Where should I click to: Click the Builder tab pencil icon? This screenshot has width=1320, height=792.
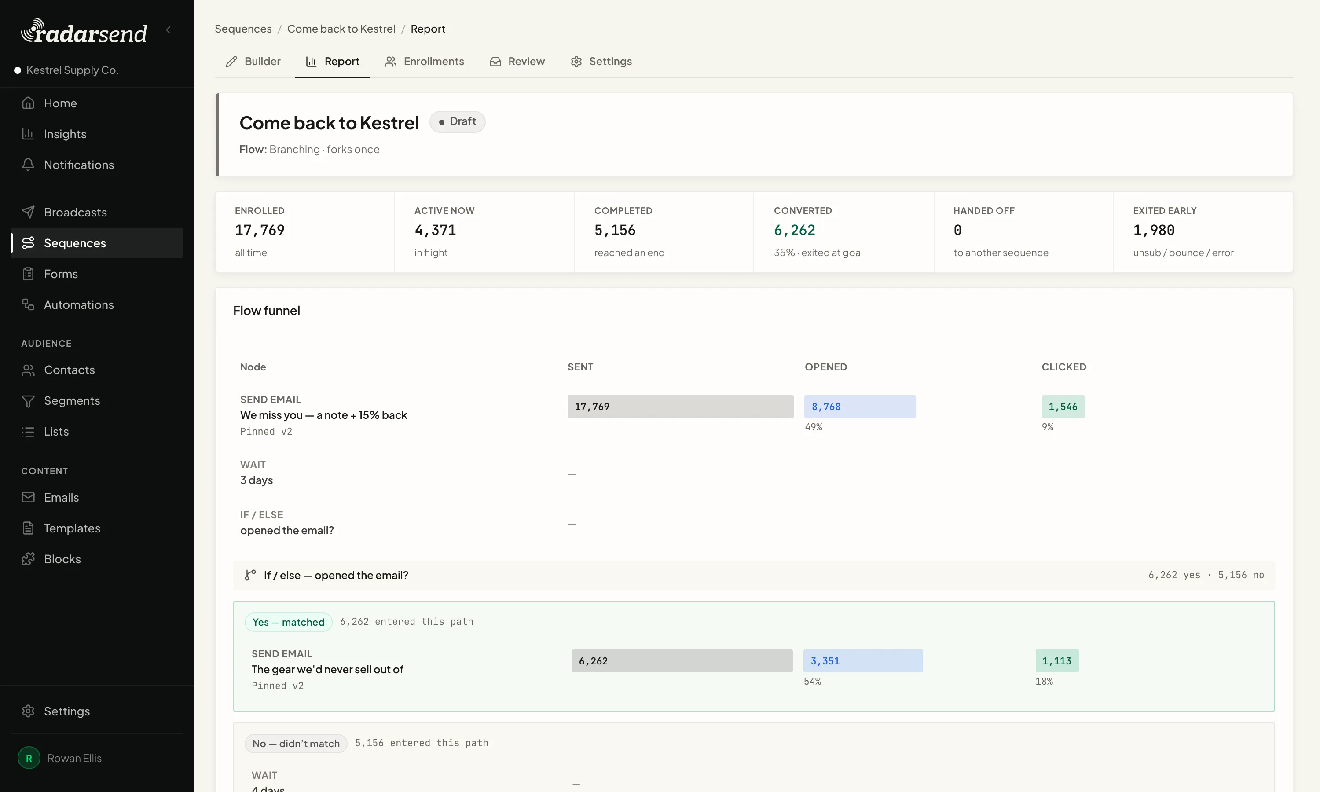(x=231, y=62)
